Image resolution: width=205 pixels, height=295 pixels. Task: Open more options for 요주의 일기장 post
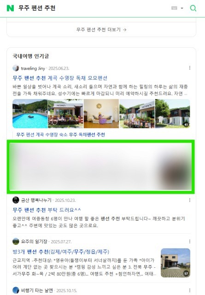(190, 242)
